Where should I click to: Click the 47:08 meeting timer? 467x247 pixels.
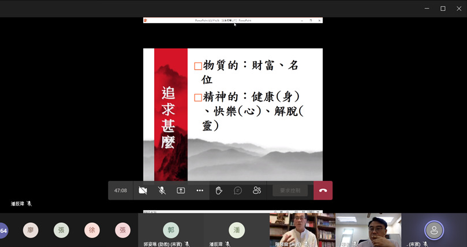point(121,190)
